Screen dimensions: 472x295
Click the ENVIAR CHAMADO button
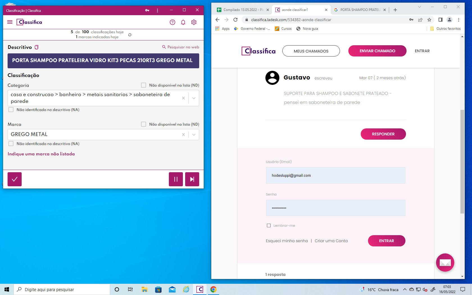point(377,51)
